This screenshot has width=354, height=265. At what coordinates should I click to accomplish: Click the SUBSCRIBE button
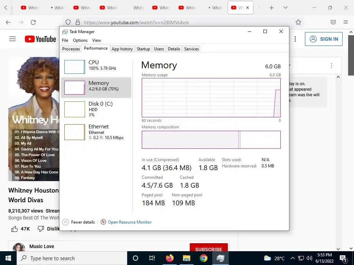tap(208, 247)
